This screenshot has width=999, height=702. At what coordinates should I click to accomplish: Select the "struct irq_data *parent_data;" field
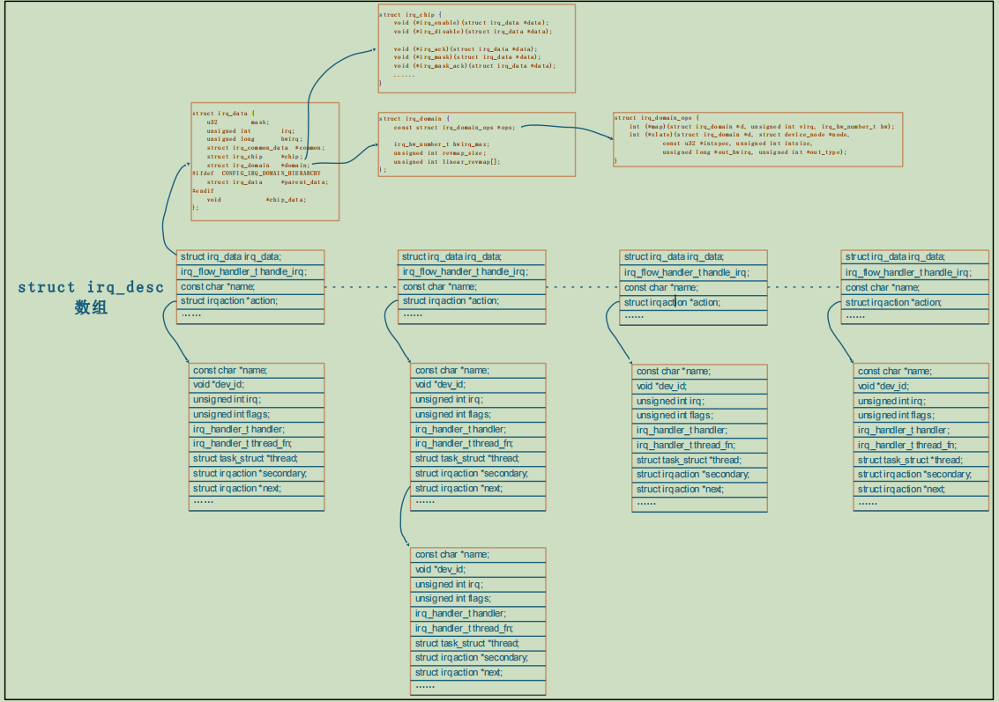267,182
